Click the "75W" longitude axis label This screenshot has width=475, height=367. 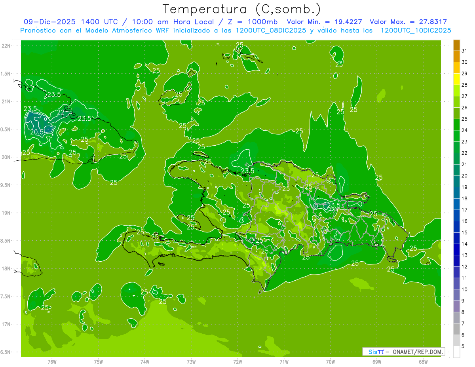pos(99,361)
